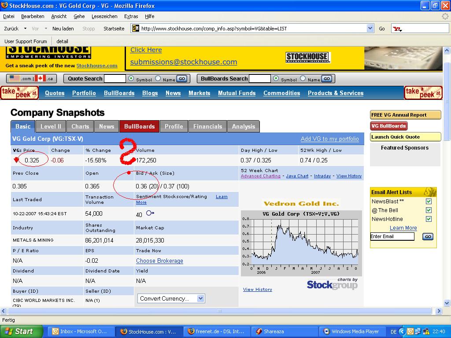451x338 pixels.
Task: Open the User Support Forum bookmark
Action: click(x=26, y=41)
